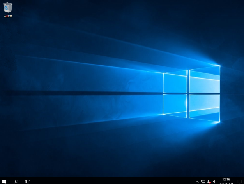Open the Windows Start menu
Viewport: 244px width, 185px height.
tap(4, 182)
